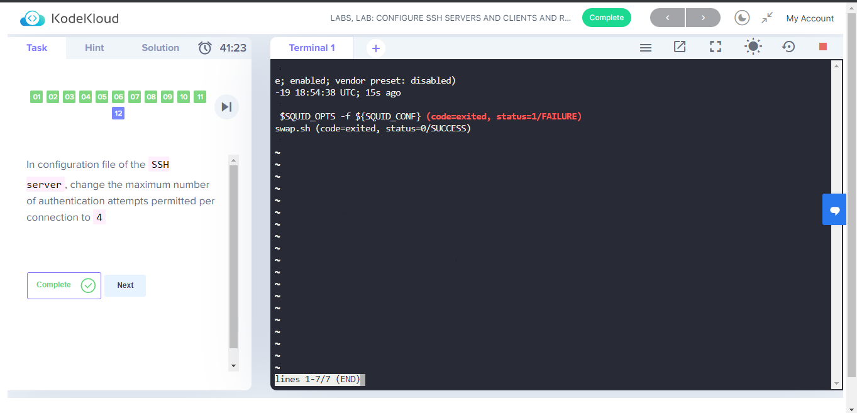The height and width of the screenshot is (413, 857).
Task: Click terminal scrollbar up arrow
Action: (x=836, y=65)
